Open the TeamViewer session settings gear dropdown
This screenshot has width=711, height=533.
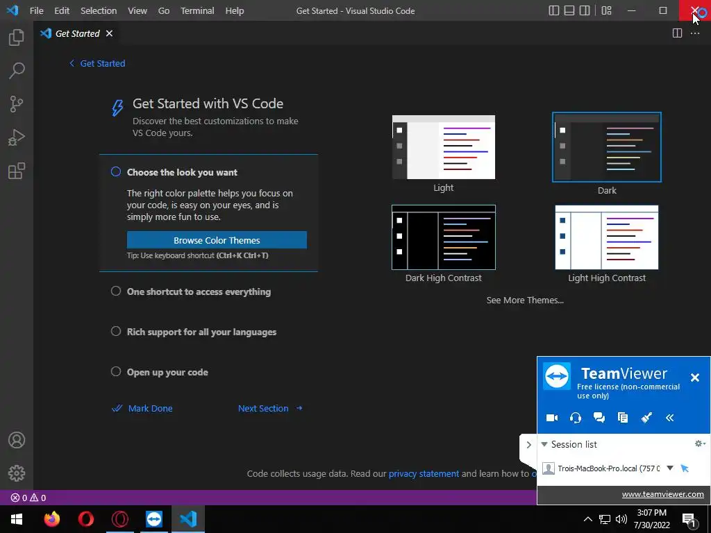(700, 443)
